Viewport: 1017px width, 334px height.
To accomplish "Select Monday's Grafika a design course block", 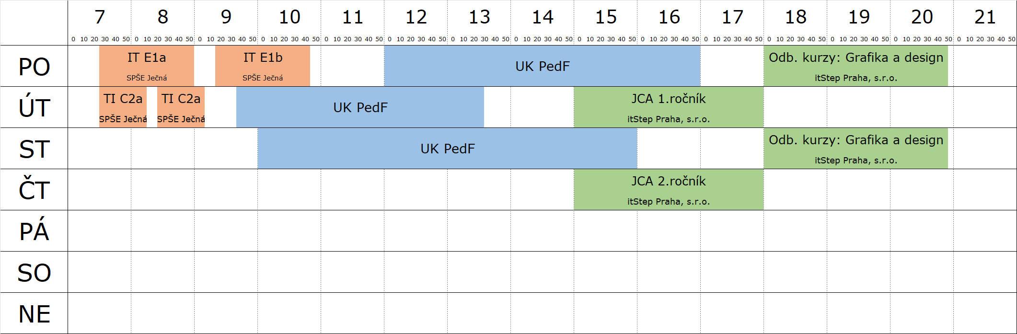I will coord(855,66).
